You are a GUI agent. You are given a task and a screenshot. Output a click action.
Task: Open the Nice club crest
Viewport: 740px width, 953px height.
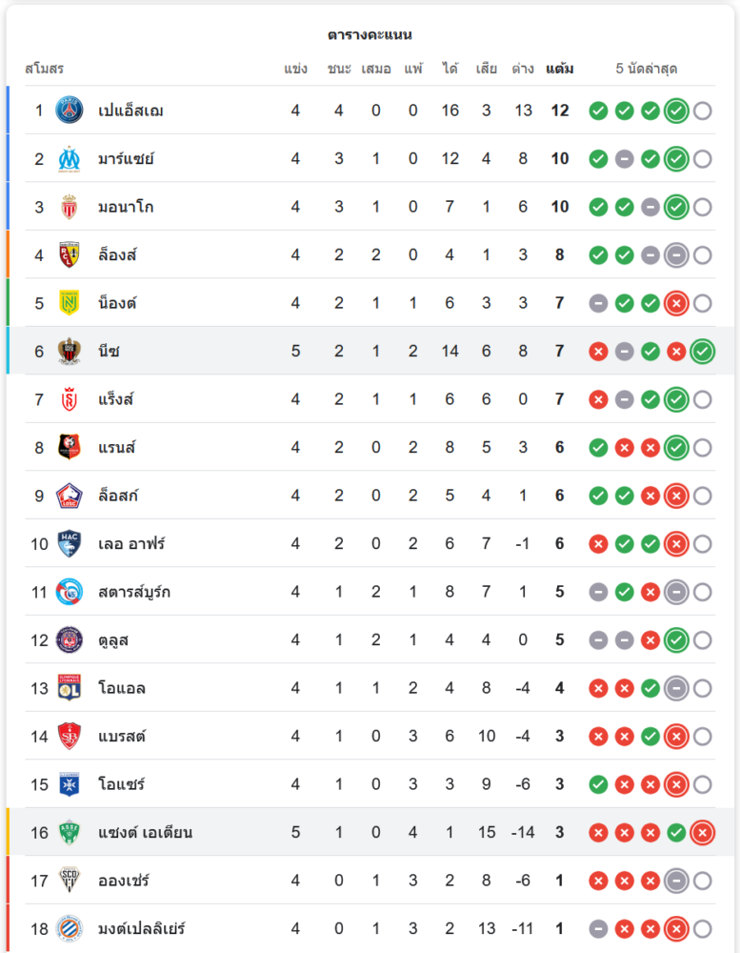(x=70, y=351)
